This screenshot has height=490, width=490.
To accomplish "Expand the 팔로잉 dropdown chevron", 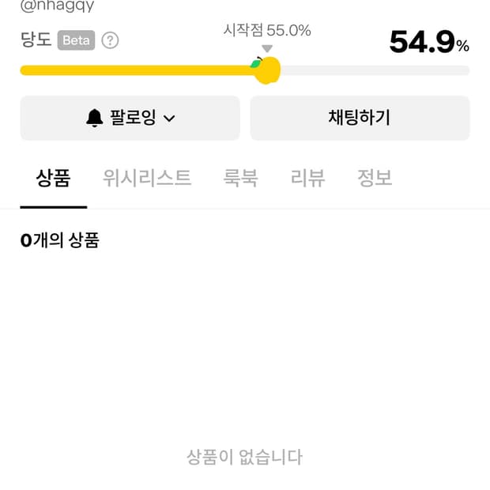I will (168, 119).
